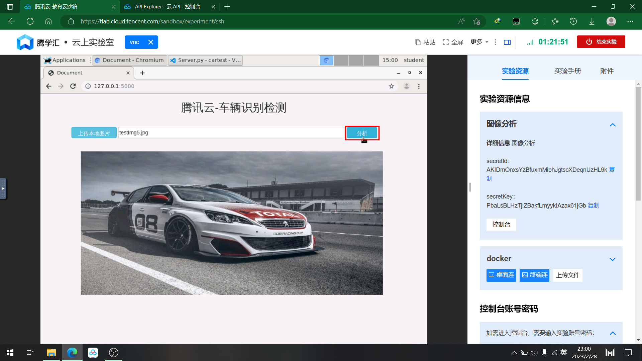Image resolution: width=642 pixels, height=361 pixels.
Task: Click 上传本地图片 upload button
Action: [94, 133]
